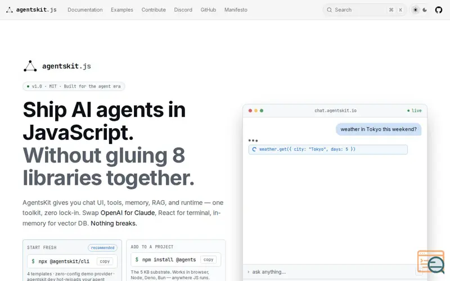
Task: Click the agentskit.js wordmark in navbar
Action: pyautogui.click(x=37, y=10)
